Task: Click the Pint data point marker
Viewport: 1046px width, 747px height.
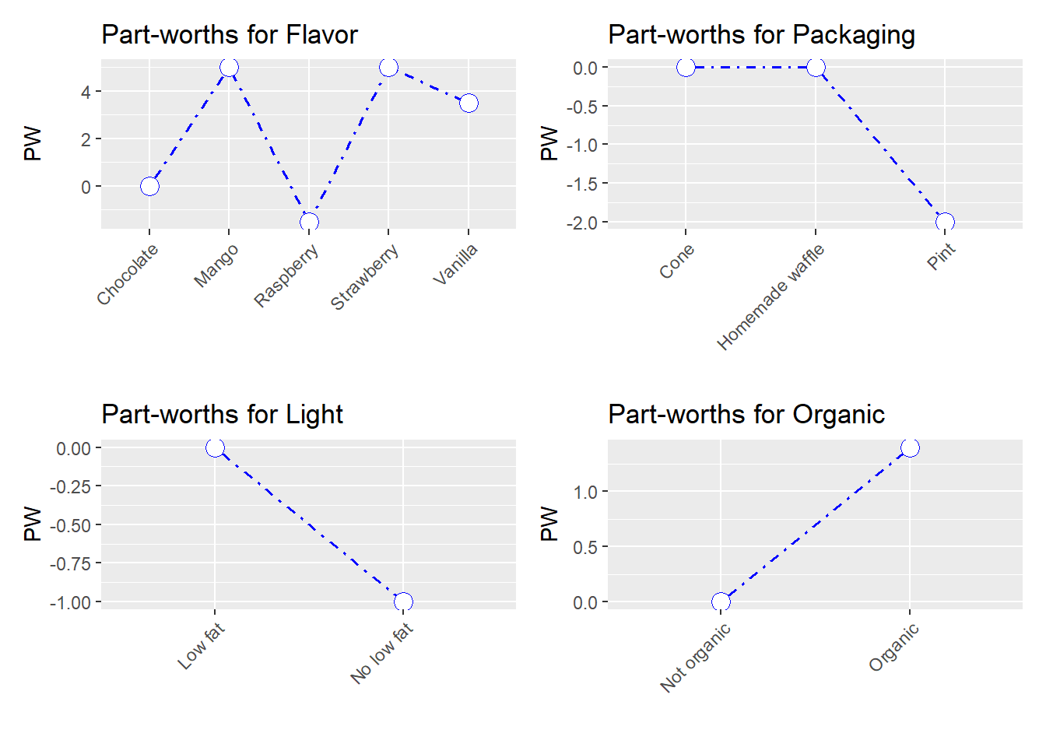Action: tap(945, 222)
